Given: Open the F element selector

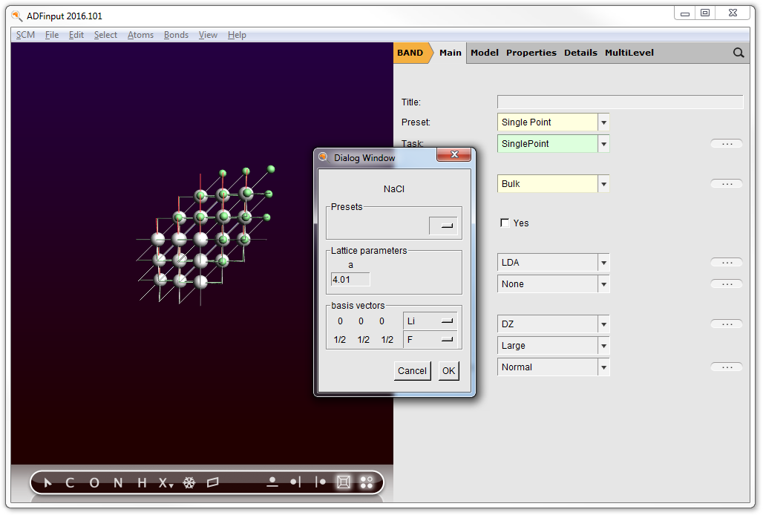Looking at the screenshot, I should 430,339.
